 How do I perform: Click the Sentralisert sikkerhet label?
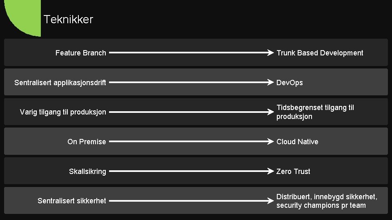click(x=71, y=201)
